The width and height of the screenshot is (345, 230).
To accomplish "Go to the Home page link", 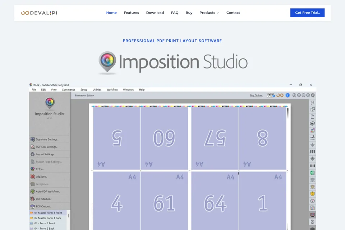I will 111,13.
